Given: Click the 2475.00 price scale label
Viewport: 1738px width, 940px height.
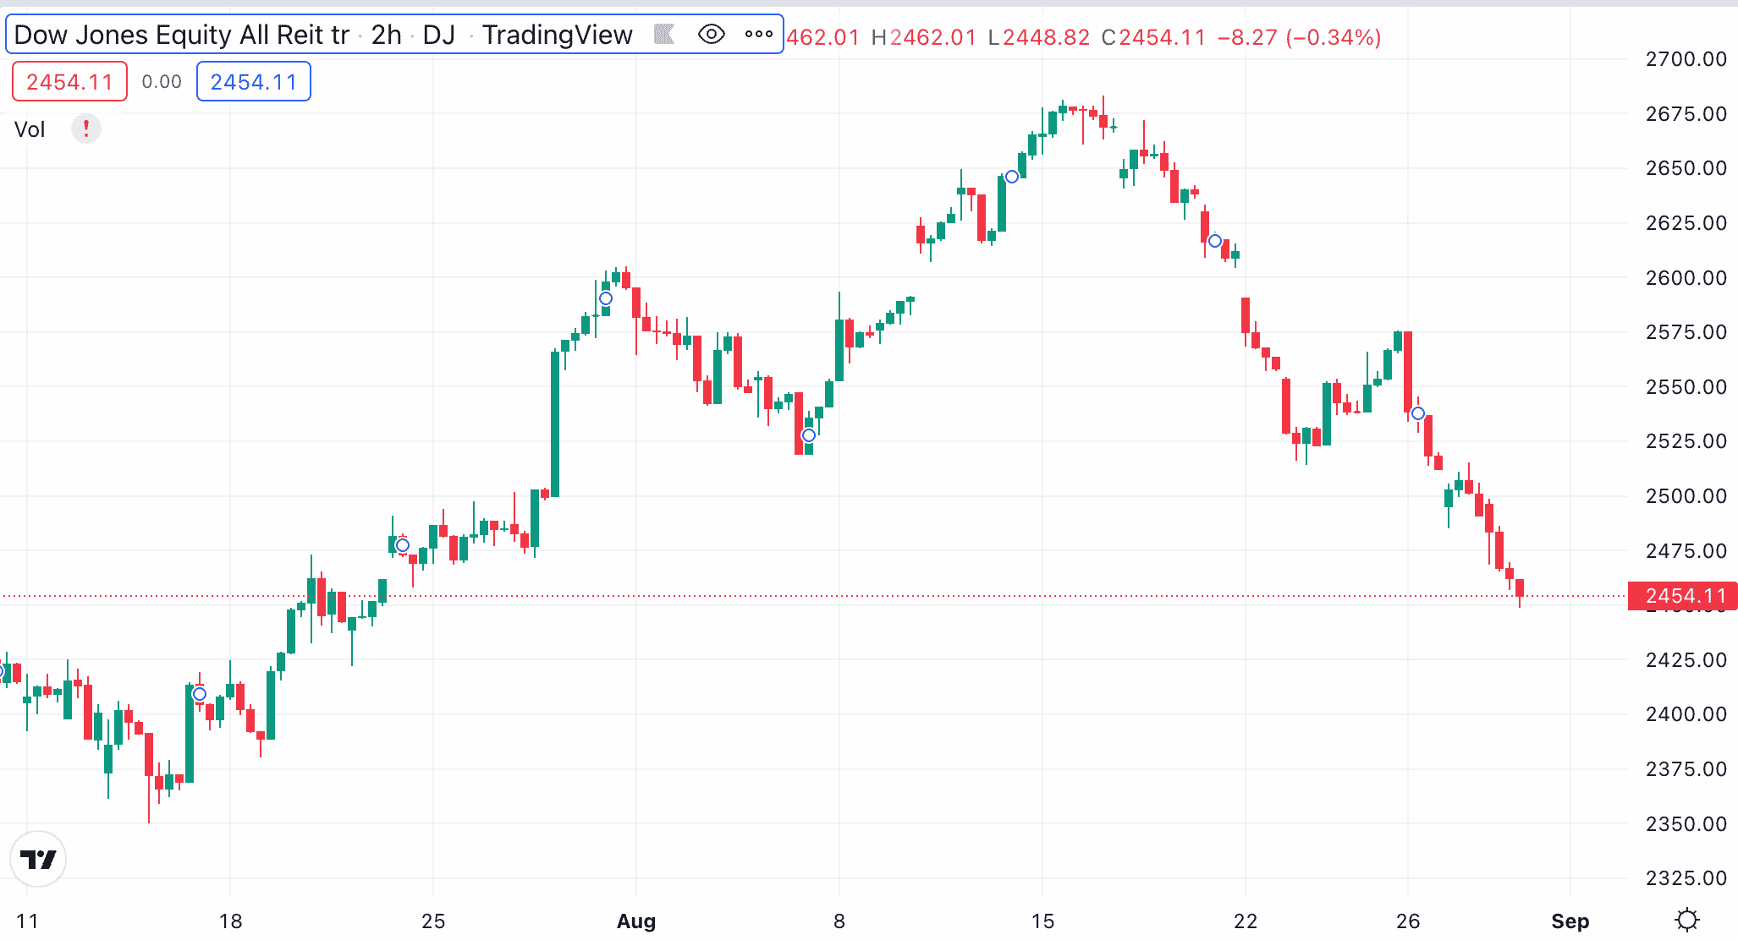Looking at the screenshot, I should pyautogui.click(x=1686, y=551).
